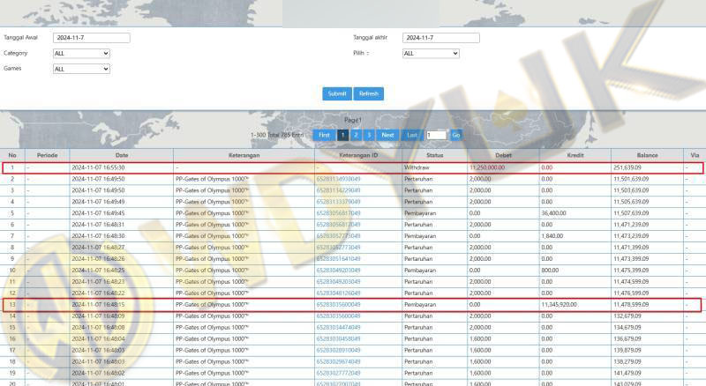706x386 pixels.
Task: Click the Periode column header
Action: tap(48, 155)
